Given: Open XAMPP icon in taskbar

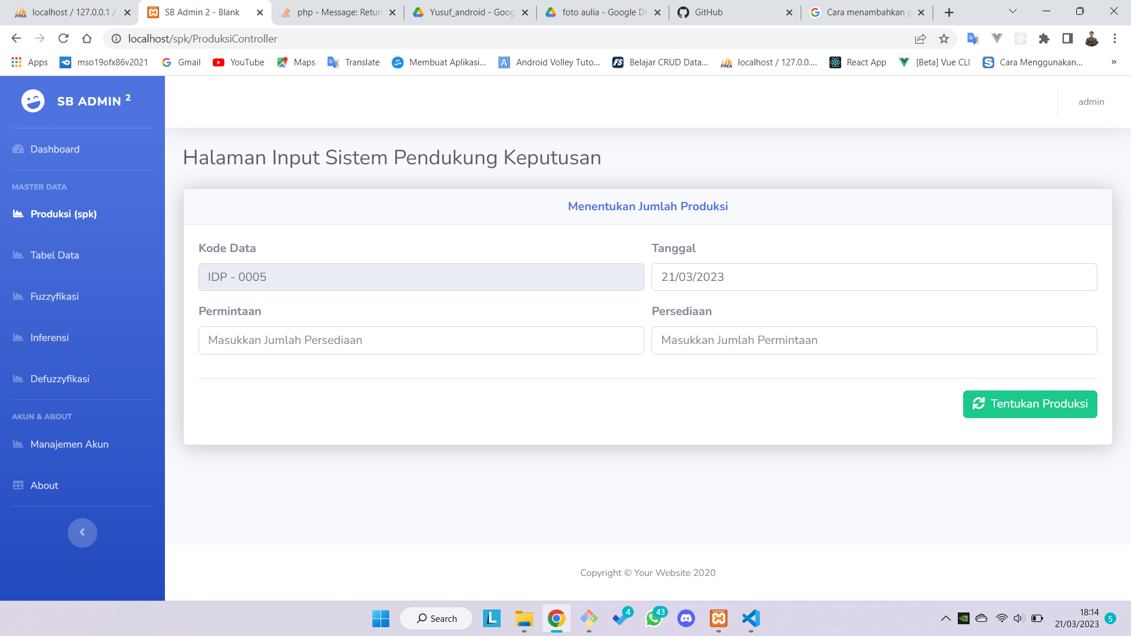Looking at the screenshot, I should pyautogui.click(x=718, y=618).
